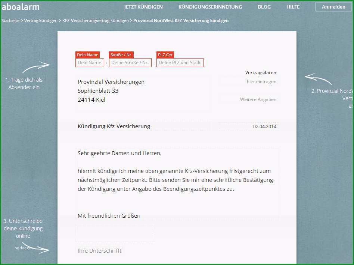354x265 pixels.
Task: Click the '24114 Kiel' address line
Action: coord(91,100)
